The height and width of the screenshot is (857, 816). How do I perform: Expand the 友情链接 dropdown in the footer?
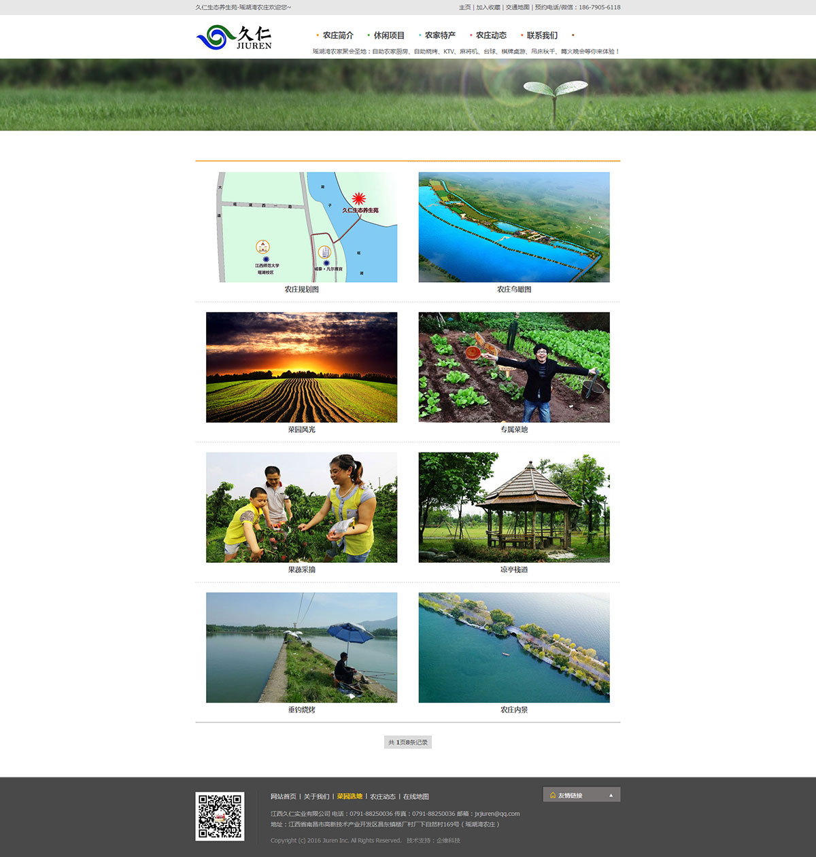click(581, 795)
